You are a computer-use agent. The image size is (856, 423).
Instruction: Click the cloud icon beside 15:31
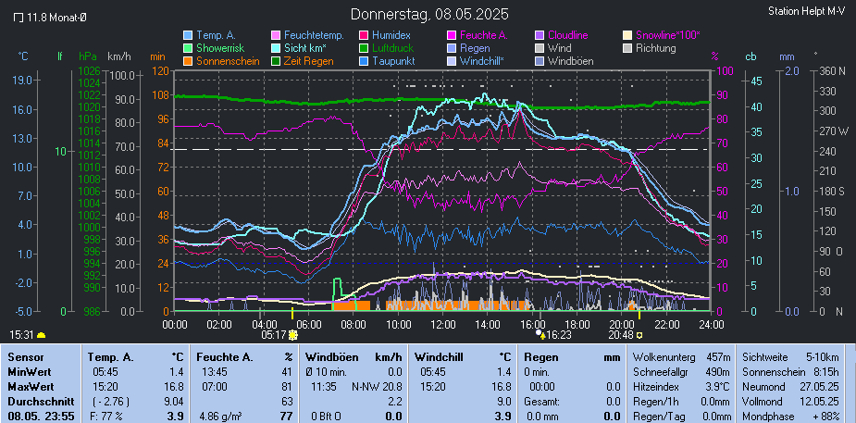point(41,334)
